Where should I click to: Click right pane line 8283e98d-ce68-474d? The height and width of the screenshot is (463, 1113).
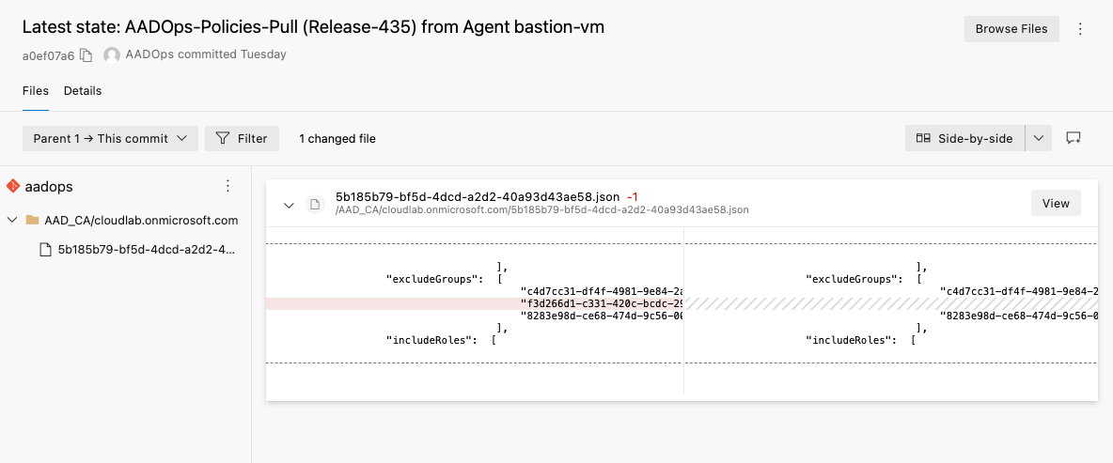(x=1019, y=316)
